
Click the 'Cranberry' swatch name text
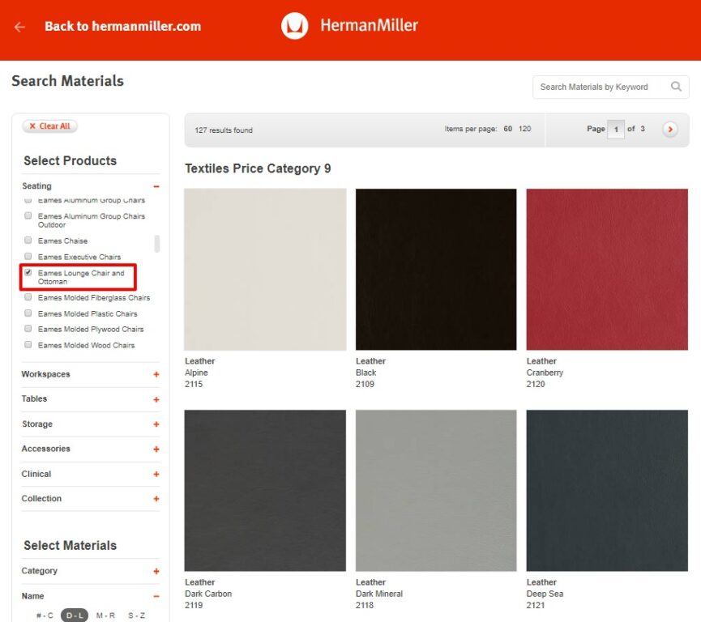click(x=545, y=373)
